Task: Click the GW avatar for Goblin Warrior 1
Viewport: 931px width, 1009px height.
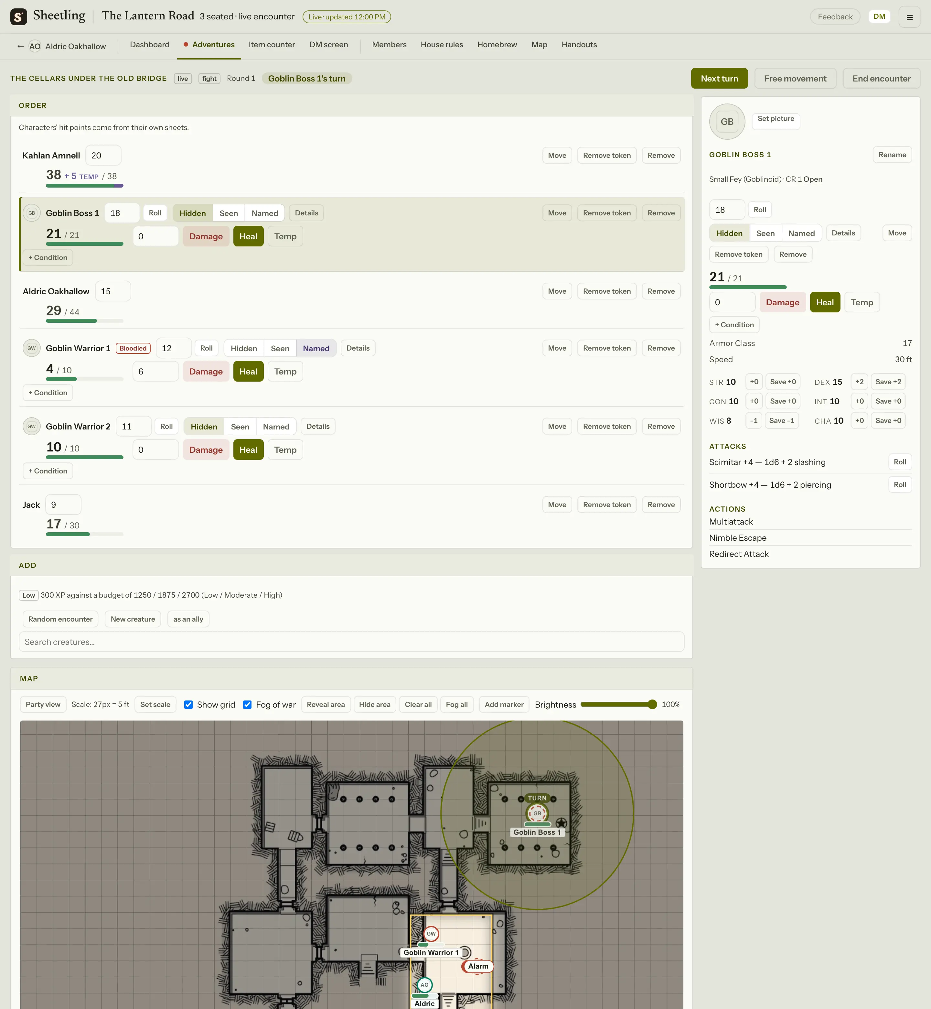Action: tap(32, 348)
